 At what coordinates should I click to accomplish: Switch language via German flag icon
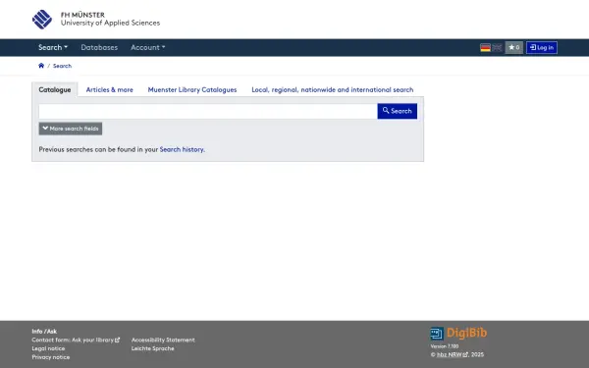pos(485,48)
